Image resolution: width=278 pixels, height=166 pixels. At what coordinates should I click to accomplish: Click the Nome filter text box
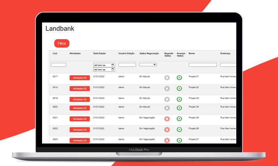[203, 65]
